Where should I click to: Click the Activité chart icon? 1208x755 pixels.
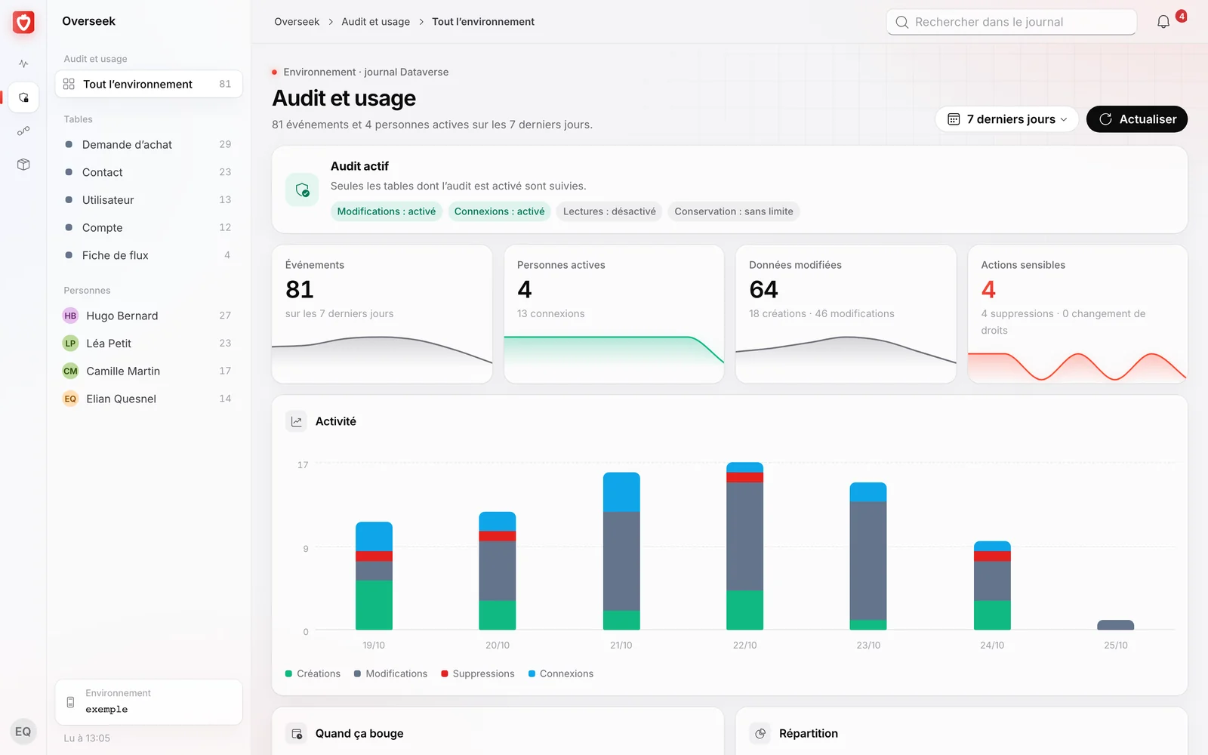pos(297,421)
